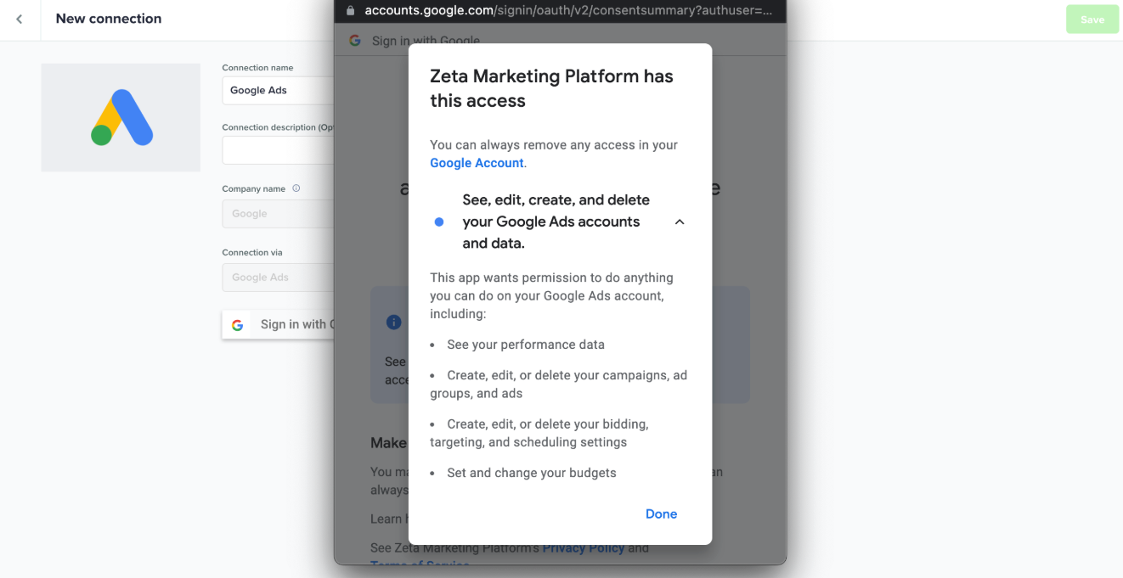This screenshot has height=578, width=1123.
Task: Click the accounts.google.com URL in the address bar
Action: [x=567, y=11]
